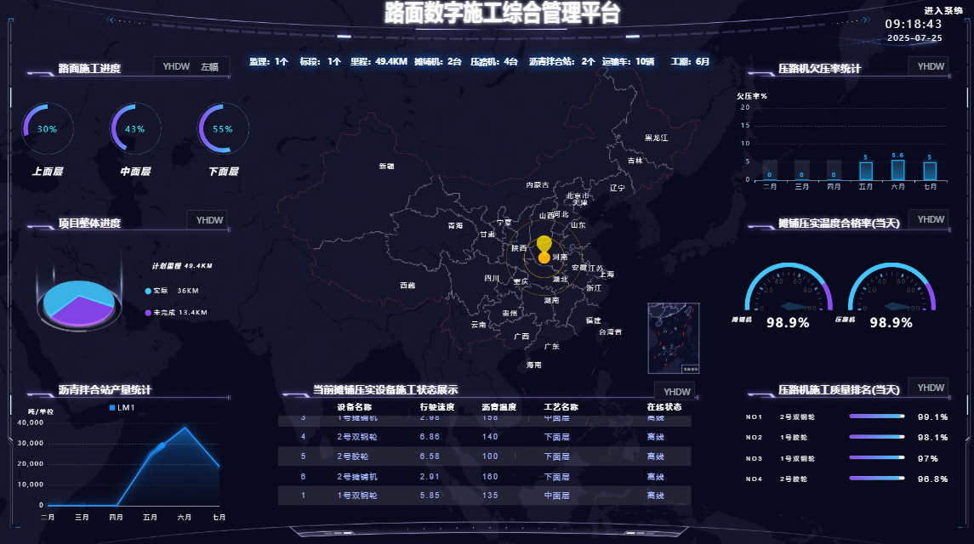Image resolution: width=974 pixels, height=544 pixels.
Task: Click the 3D pie chart of project progress
Action: [x=79, y=303]
